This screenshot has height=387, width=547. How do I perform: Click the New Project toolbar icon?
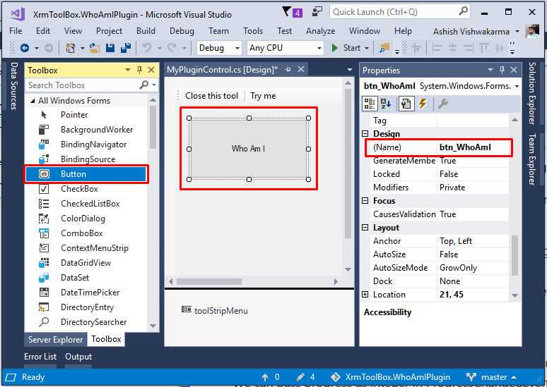click(x=70, y=48)
